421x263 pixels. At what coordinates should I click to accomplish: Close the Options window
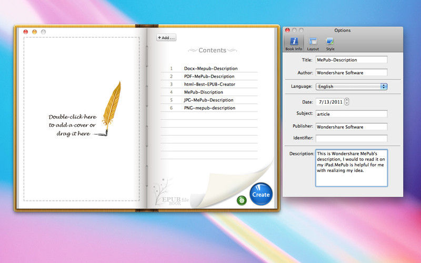[x=287, y=30]
